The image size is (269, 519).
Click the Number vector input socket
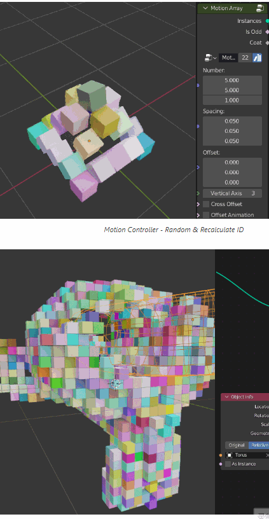(198, 85)
